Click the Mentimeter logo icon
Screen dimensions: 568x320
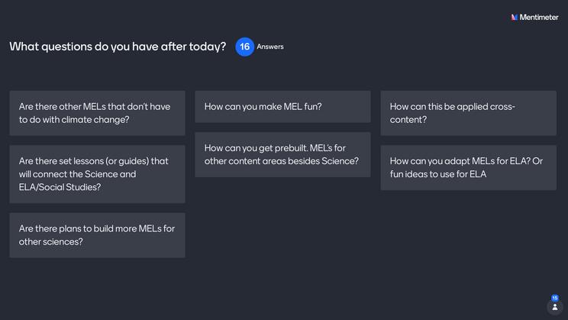[x=515, y=17]
